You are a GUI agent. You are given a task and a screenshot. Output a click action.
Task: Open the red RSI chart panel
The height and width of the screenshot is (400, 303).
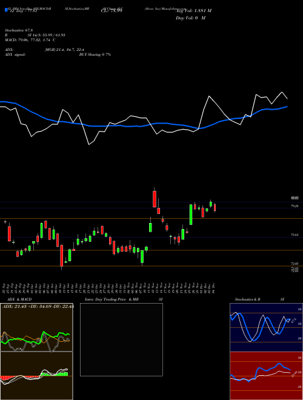pyautogui.click(x=266, y=376)
